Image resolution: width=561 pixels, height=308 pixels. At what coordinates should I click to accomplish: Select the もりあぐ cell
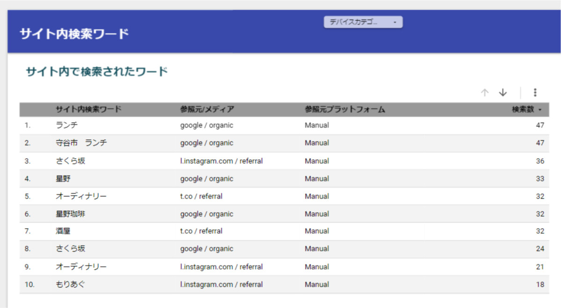click(x=71, y=284)
